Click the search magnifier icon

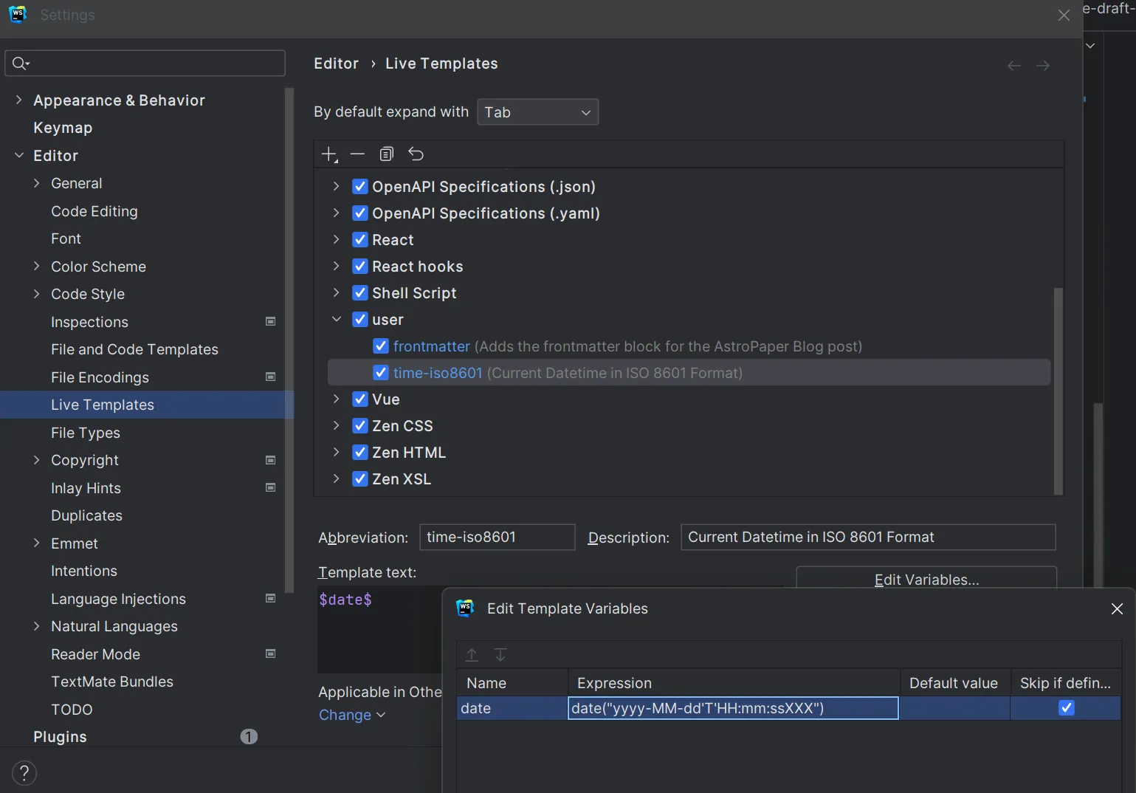point(21,63)
